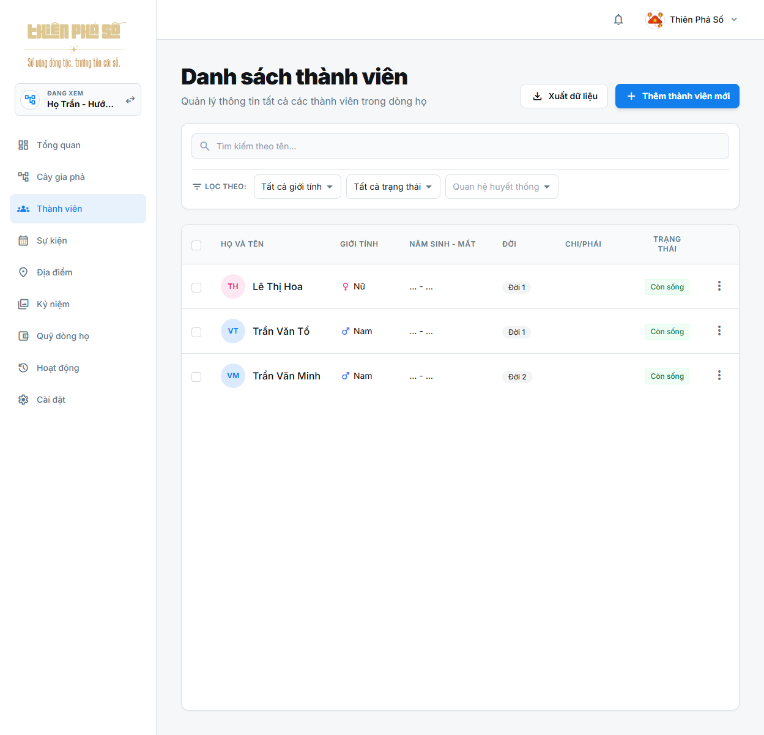Click Xuất dữ liệu button
The width and height of the screenshot is (764, 735).
(564, 96)
